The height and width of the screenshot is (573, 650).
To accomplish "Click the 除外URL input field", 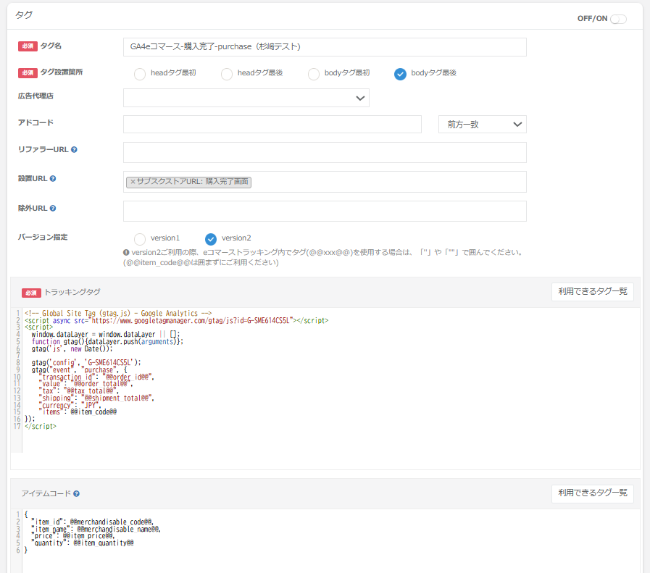I will click(x=325, y=212).
